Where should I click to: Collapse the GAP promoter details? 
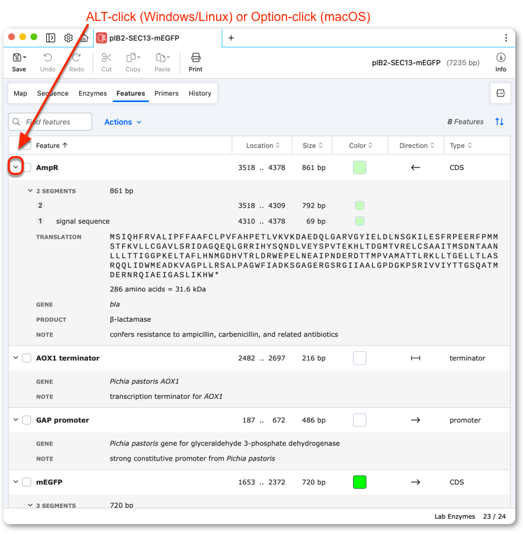[15, 420]
